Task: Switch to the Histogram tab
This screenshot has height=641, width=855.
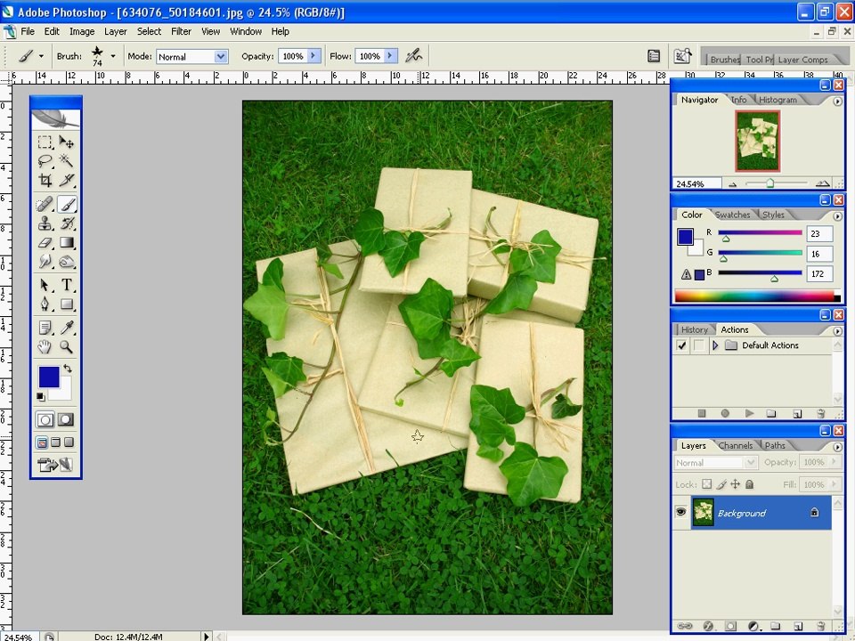Action: tap(778, 100)
